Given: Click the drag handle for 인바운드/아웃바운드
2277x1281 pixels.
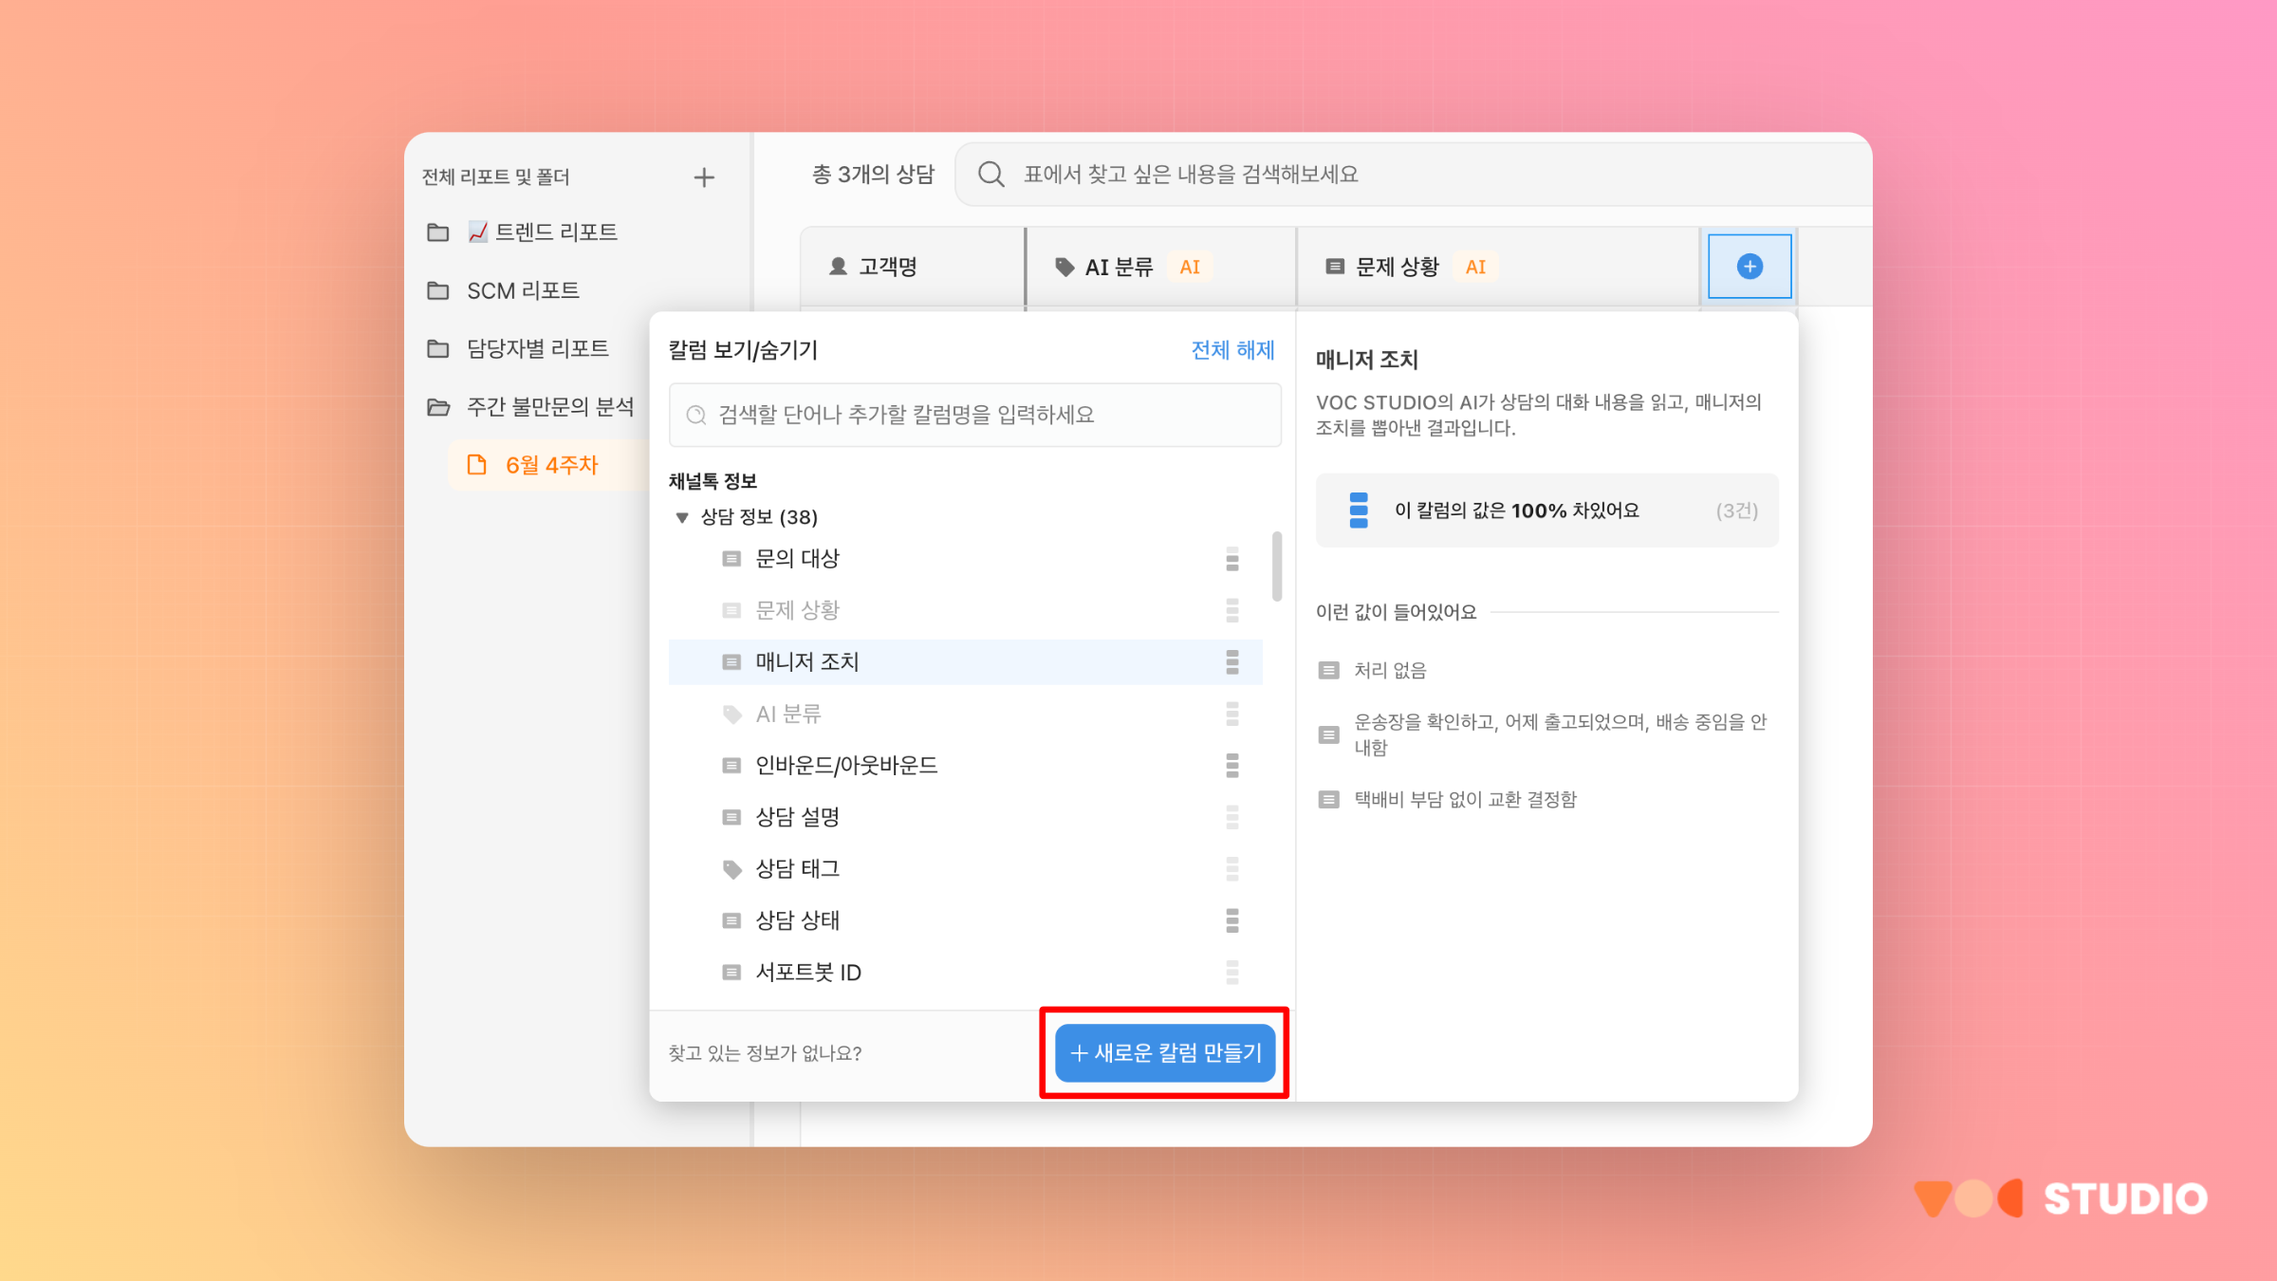Looking at the screenshot, I should tap(1231, 766).
